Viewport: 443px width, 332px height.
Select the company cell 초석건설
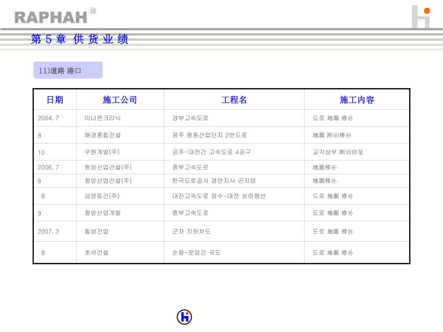[96, 252]
